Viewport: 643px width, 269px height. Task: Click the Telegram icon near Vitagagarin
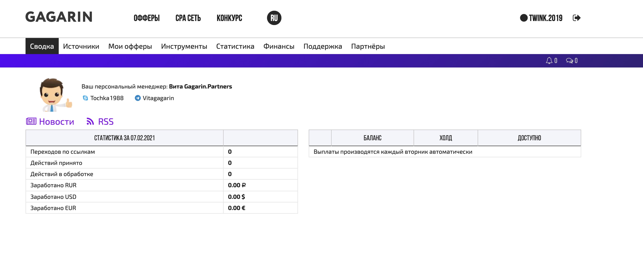[138, 98]
